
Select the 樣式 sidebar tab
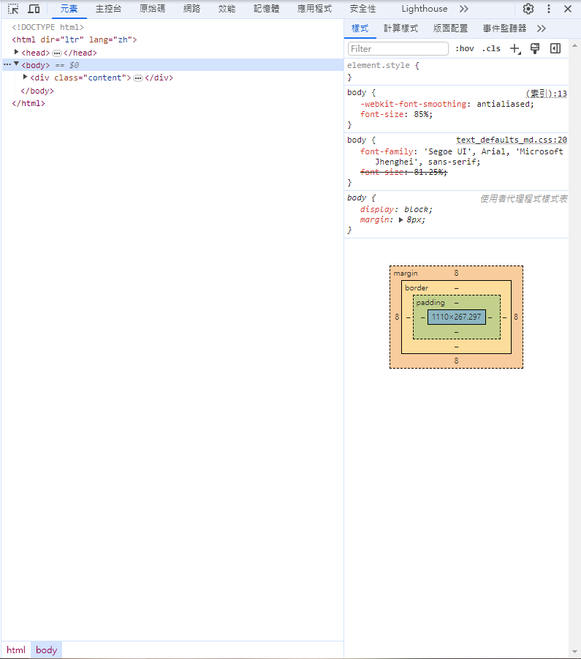tap(360, 29)
